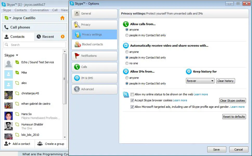Screen dimensions: 252x156
Task: Expand the Skype contact list filter dropdown
Action: click(17, 55)
